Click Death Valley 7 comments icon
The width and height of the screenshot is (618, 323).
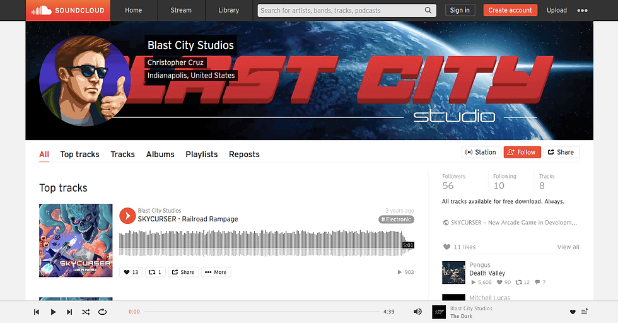click(537, 283)
